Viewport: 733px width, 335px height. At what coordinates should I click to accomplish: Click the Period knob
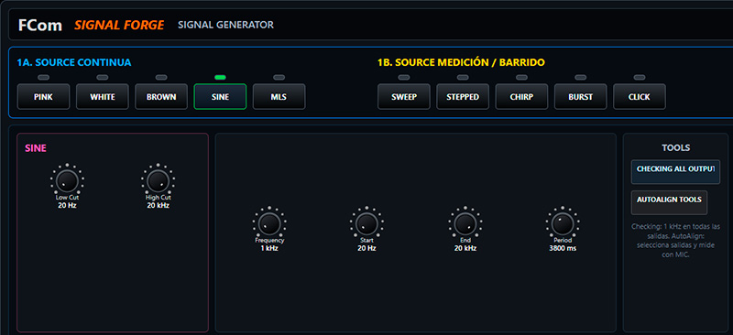coord(563,224)
